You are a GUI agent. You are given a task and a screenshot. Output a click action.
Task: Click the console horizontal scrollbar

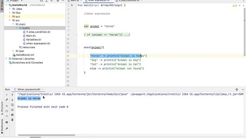[x=47, y=135]
